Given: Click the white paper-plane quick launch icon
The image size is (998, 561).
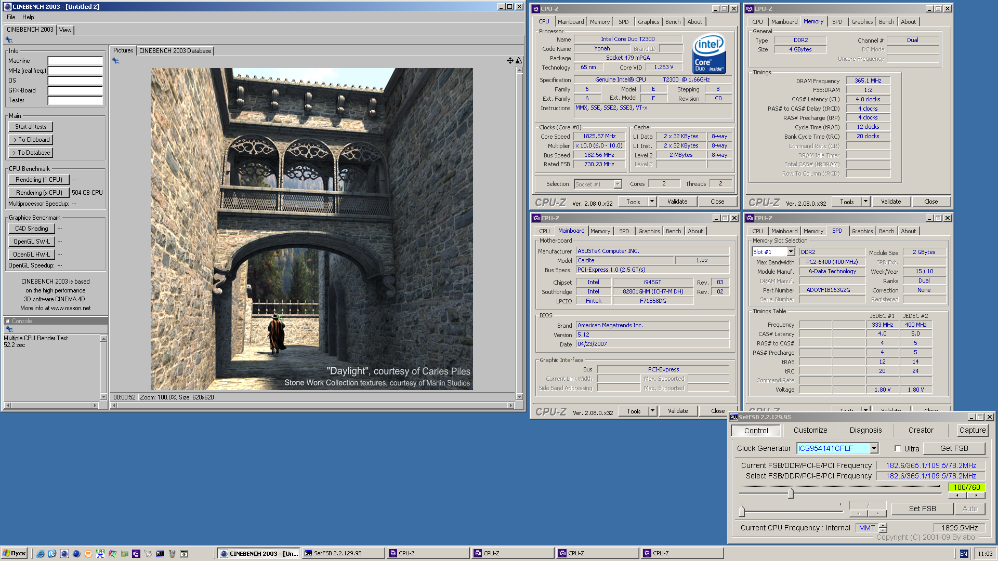Looking at the screenshot, I should (148, 554).
